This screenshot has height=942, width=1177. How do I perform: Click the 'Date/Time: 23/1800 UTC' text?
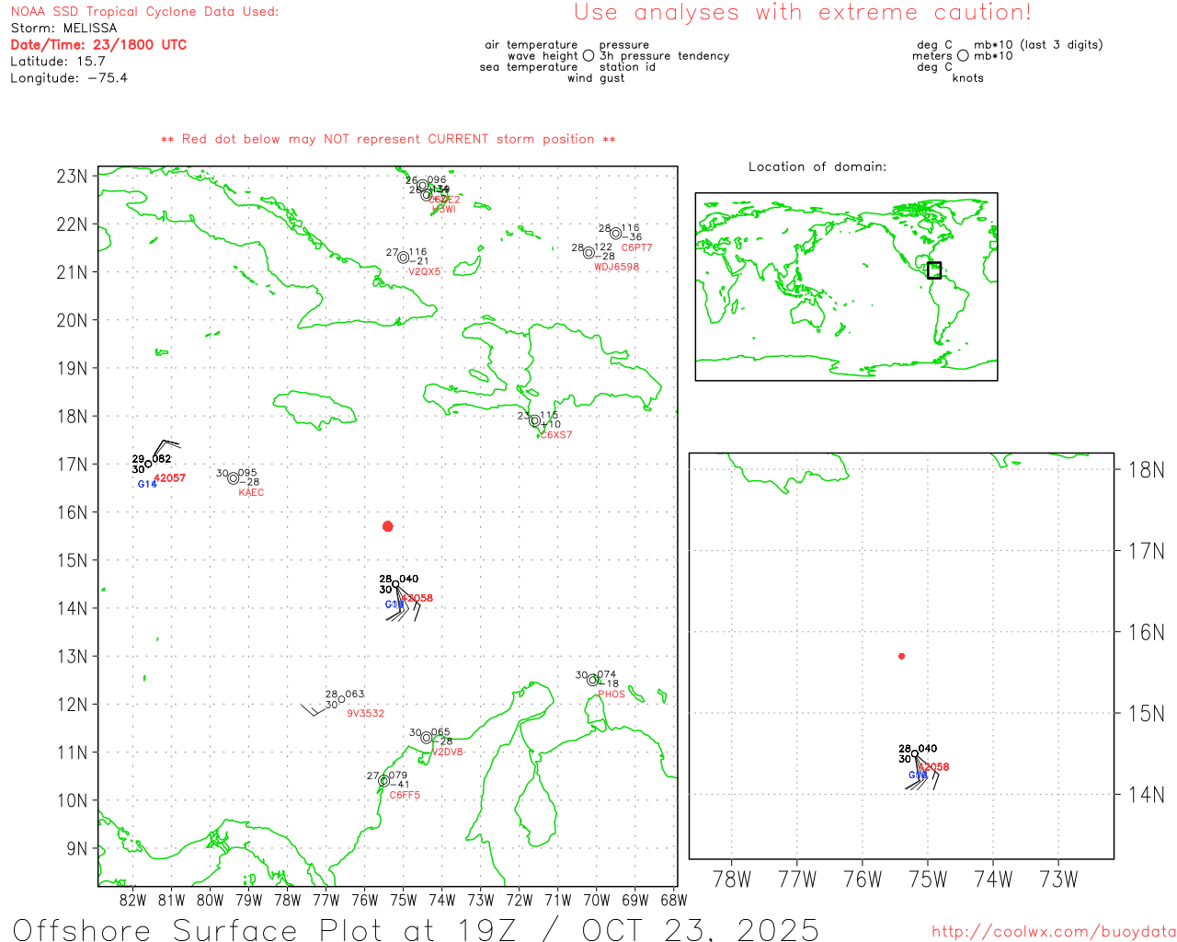[98, 45]
